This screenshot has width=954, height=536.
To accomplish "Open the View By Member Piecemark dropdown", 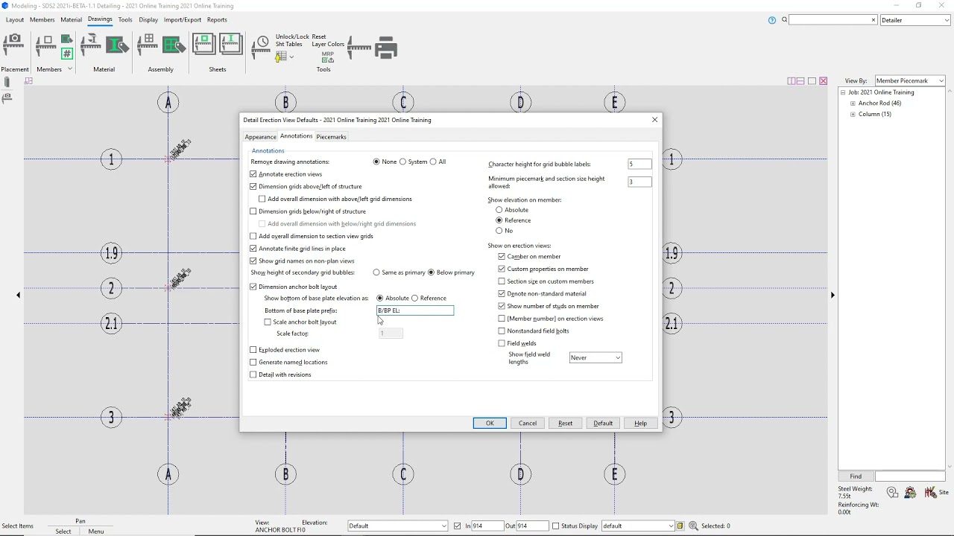I will pyautogui.click(x=909, y=80).
